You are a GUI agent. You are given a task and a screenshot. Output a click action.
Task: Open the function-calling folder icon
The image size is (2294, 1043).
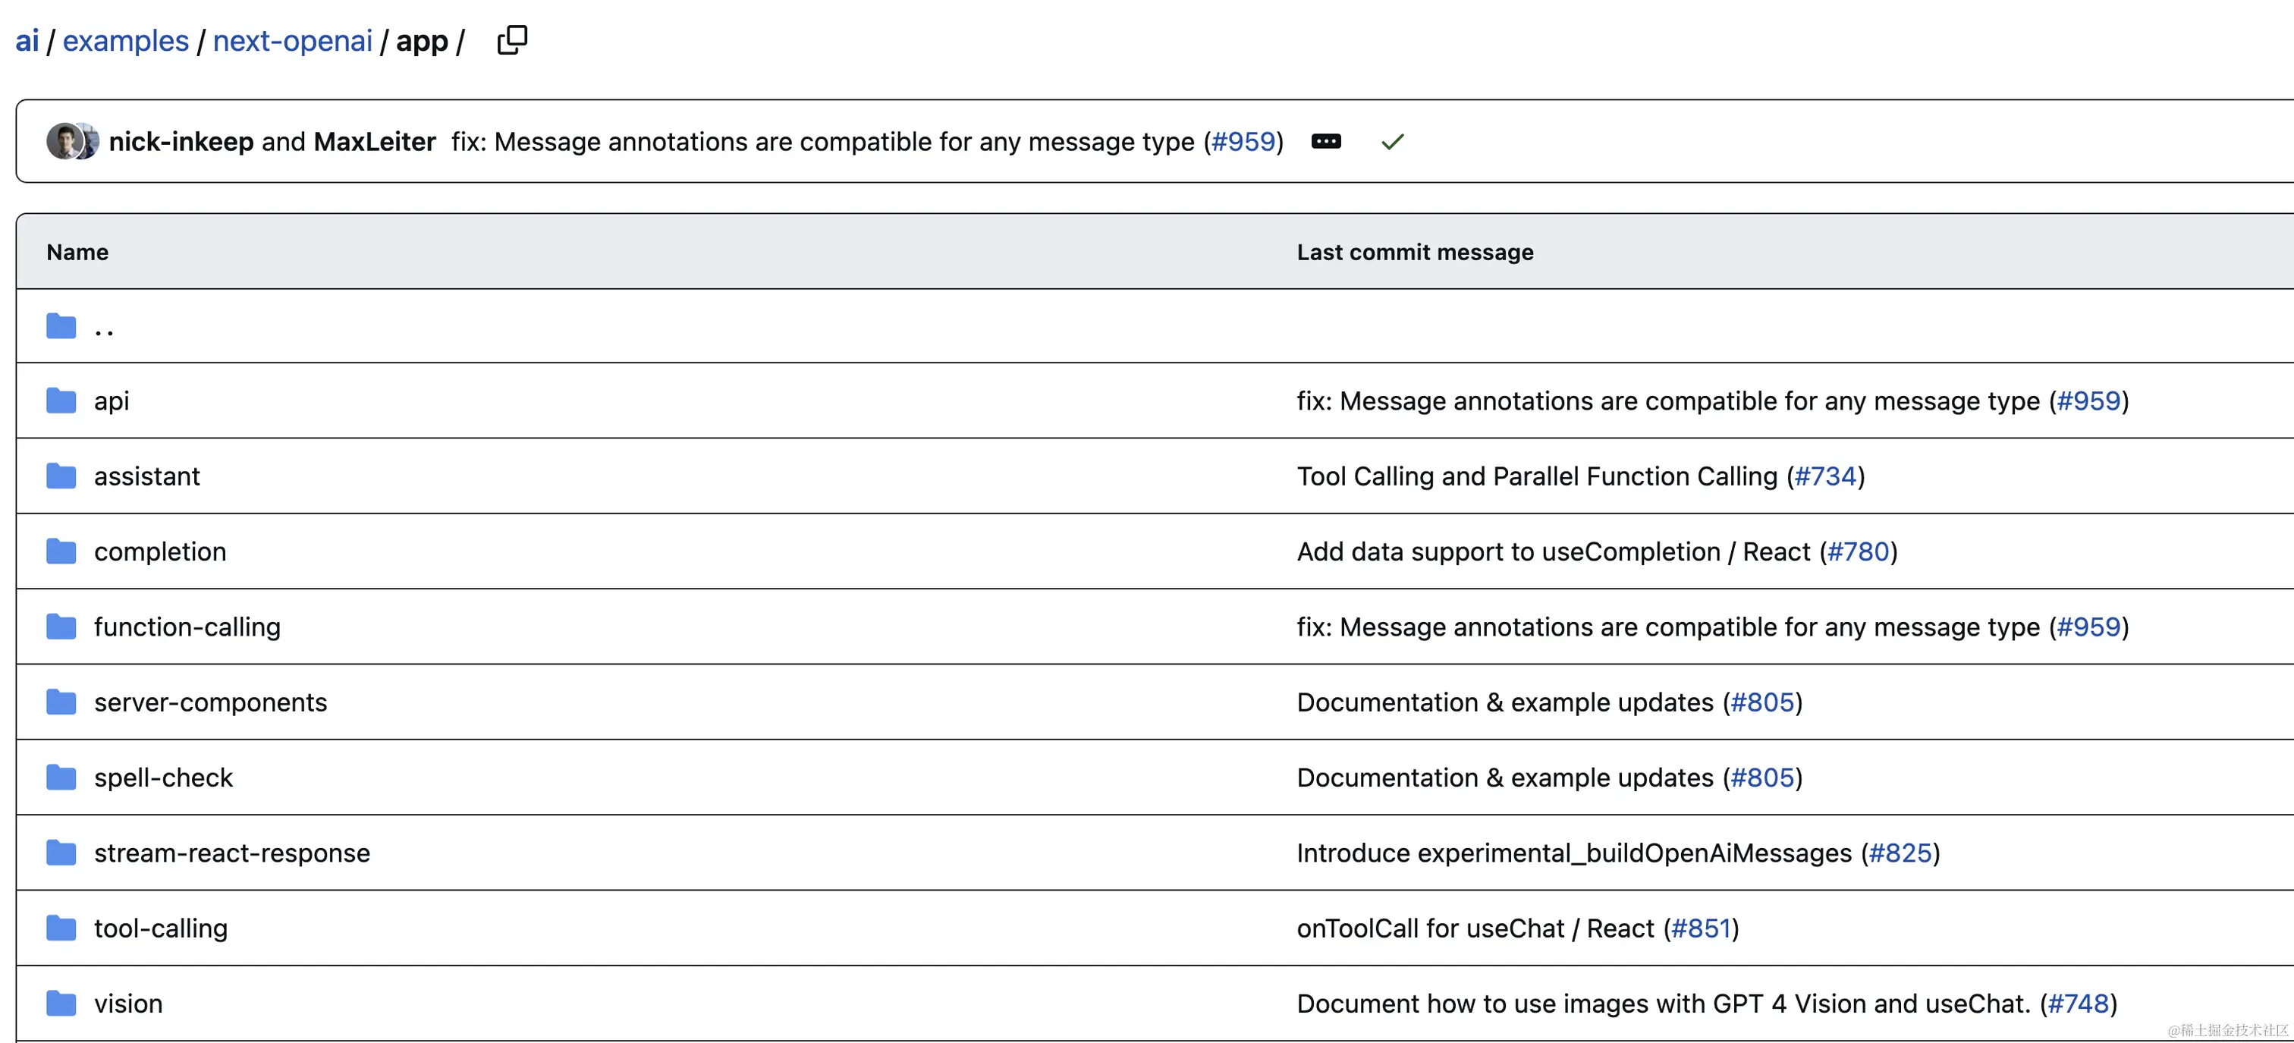coord(61,627)
